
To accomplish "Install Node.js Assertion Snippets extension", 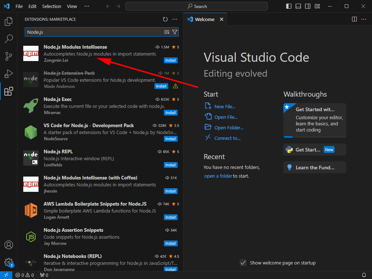I will coord(171,243).
